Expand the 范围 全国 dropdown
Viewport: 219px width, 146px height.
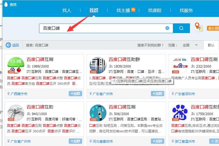pyautogui.click(x=190, y=45)
